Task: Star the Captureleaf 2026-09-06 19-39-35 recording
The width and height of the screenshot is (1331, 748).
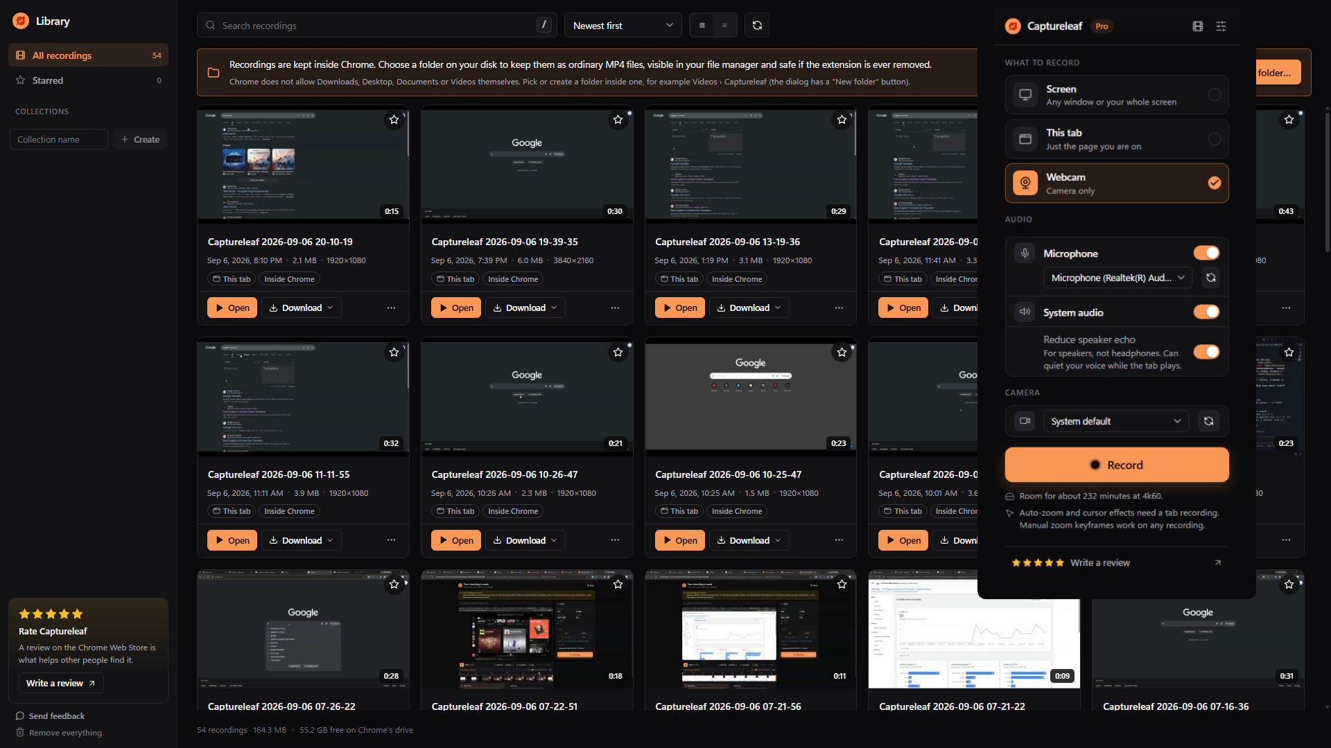Action: click(x=618, y=120)
